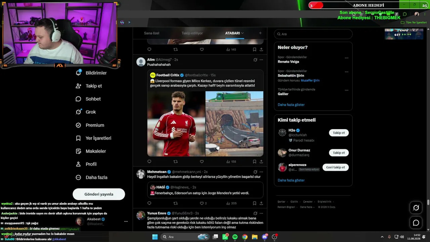Reply to the Football Critix Kerkez post
Viewport: 430px width, 242px height.
pos(149,162)
